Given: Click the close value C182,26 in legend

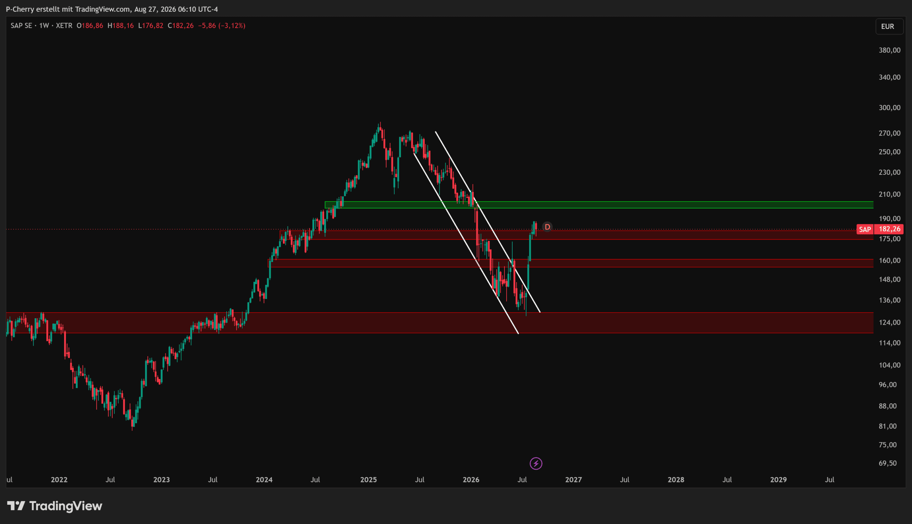Looking at the screenshot, I should (180, 26).
